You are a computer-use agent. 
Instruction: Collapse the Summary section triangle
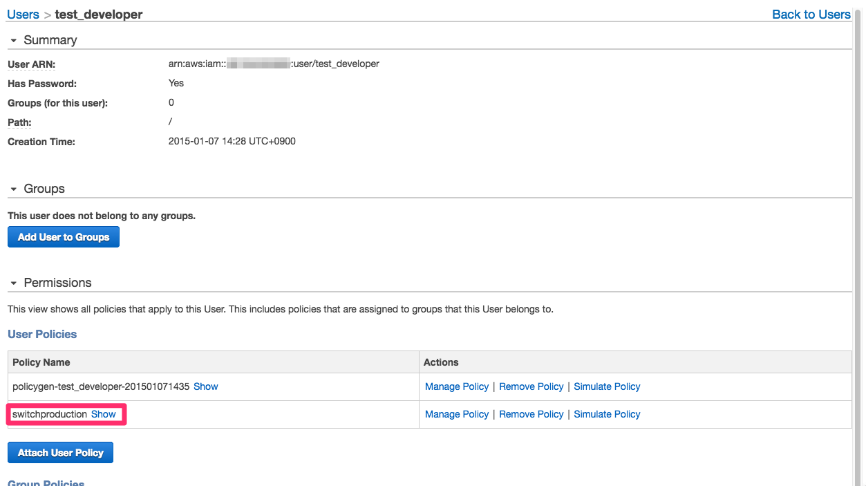(13, 41)
